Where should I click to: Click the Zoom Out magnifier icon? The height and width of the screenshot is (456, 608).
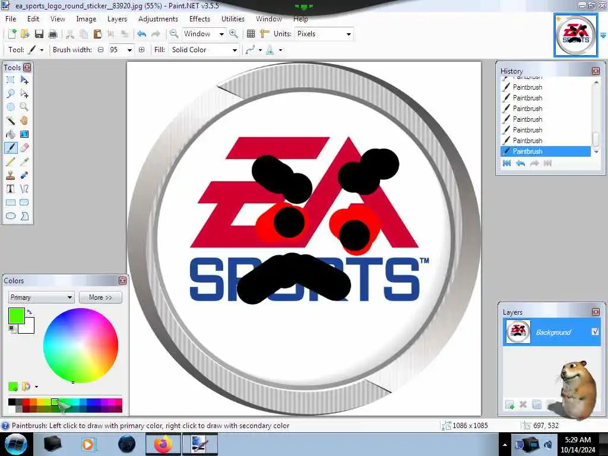click(174, 34)
